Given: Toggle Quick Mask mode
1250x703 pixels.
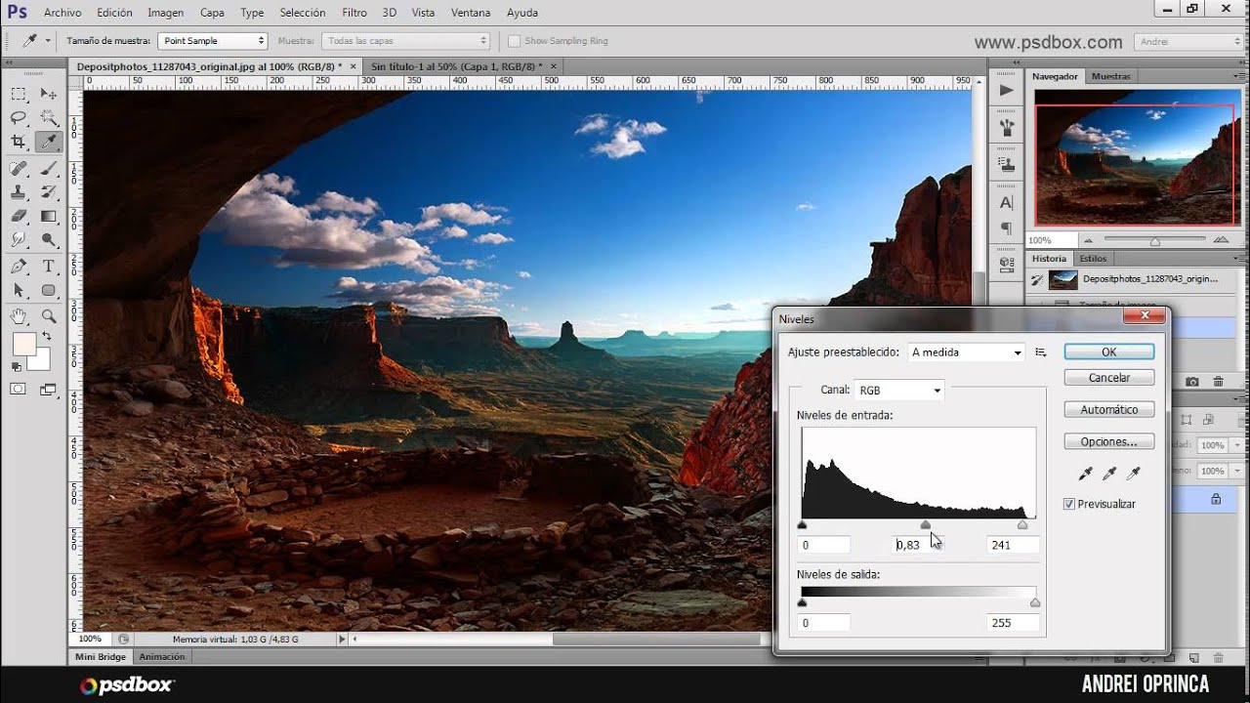Looking at the screenshot, I should coord(19,389).
